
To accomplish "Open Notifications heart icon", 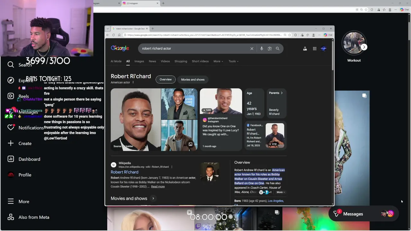I will coord(11,127).
